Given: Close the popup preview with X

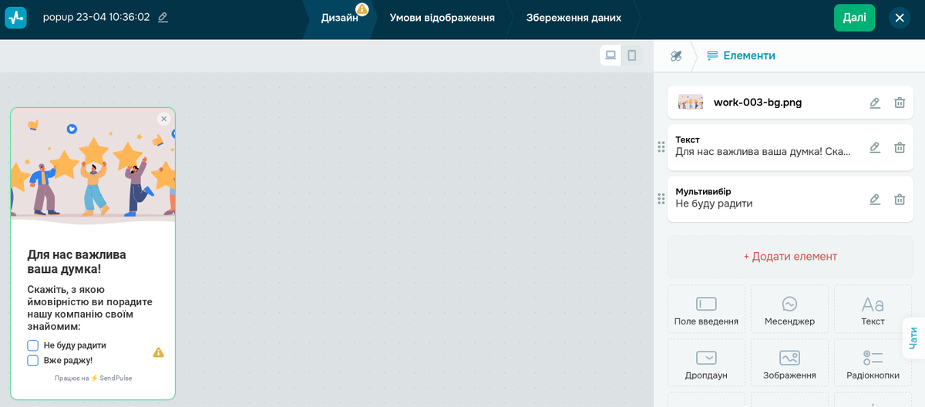Looking at the screenshot, I should point(163,119).
